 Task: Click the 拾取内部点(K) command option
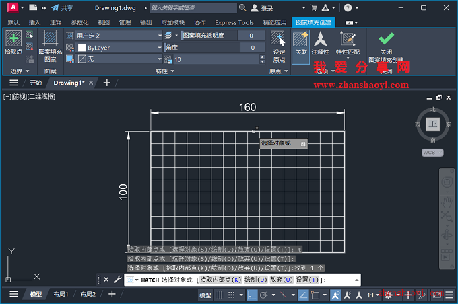tap(220, 280)
